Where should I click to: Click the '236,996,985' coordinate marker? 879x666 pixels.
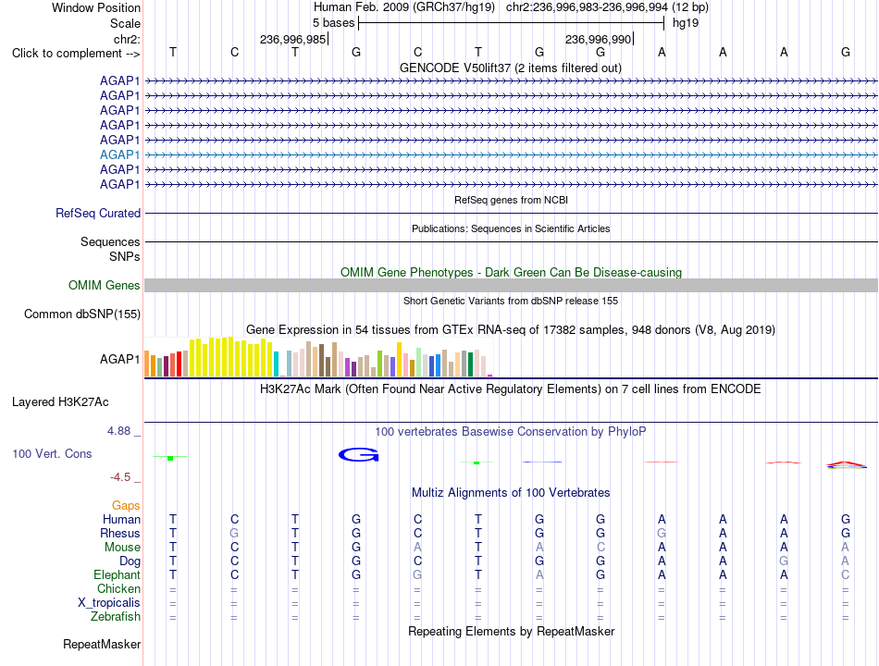pos(292,39)
